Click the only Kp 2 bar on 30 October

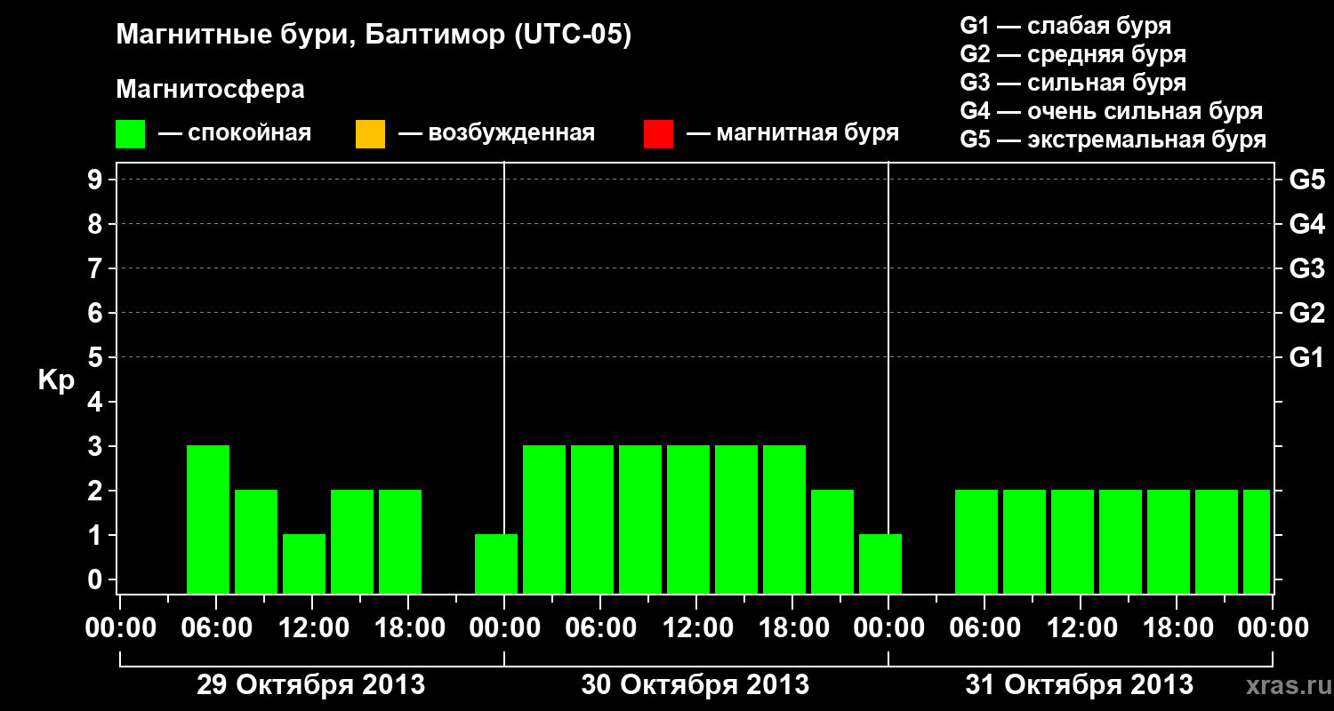(x=832, y=541)
